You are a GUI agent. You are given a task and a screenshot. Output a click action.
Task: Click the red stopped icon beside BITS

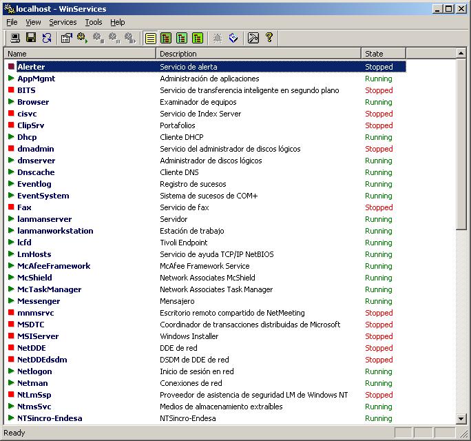[11, 90]
